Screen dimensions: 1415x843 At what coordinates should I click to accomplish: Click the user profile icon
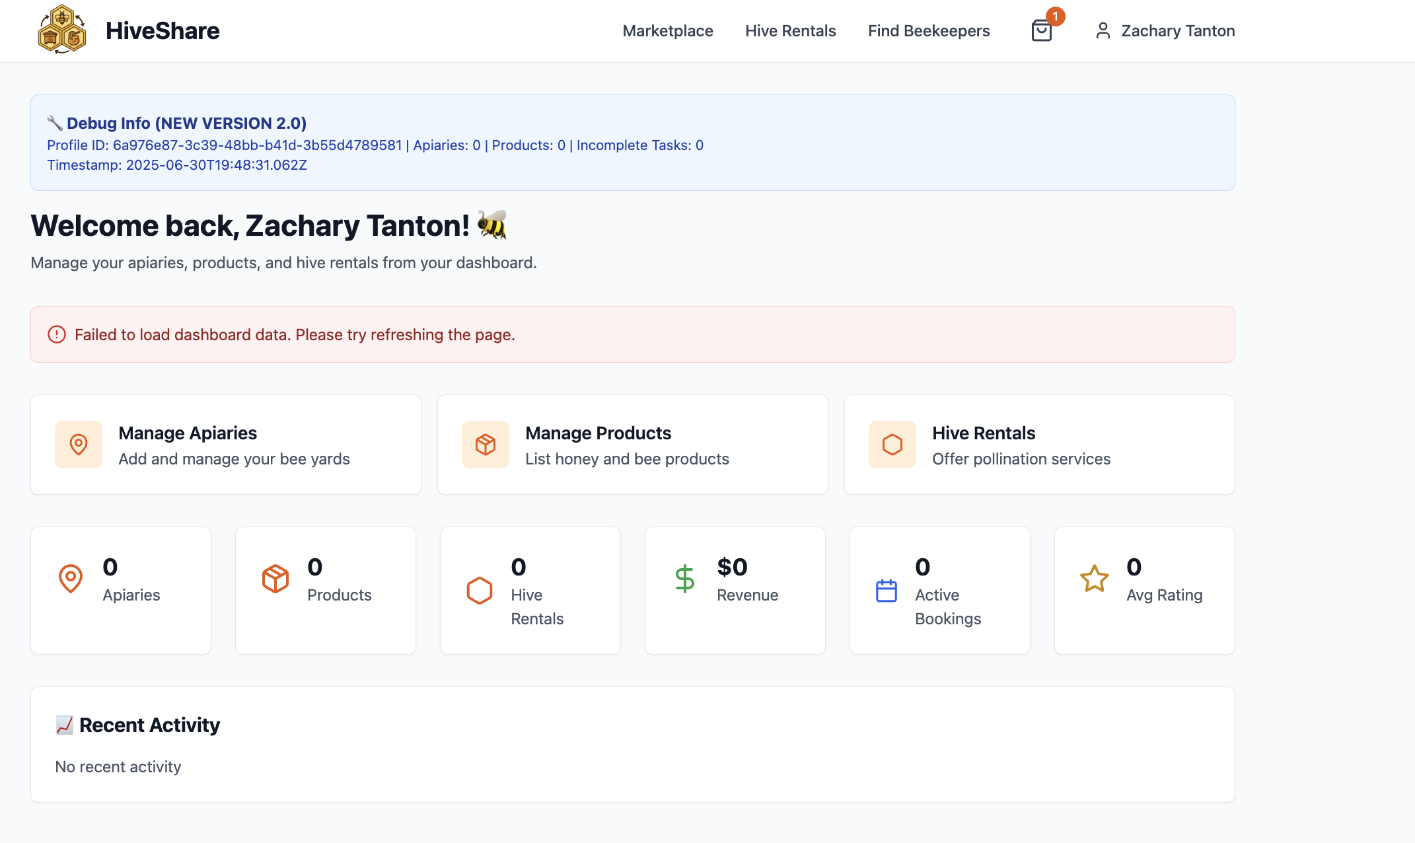click(1103, 31)
